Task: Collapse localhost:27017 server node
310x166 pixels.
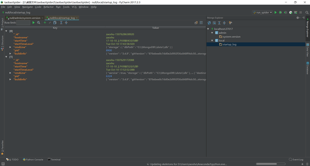Action: [x=208, y=29]
